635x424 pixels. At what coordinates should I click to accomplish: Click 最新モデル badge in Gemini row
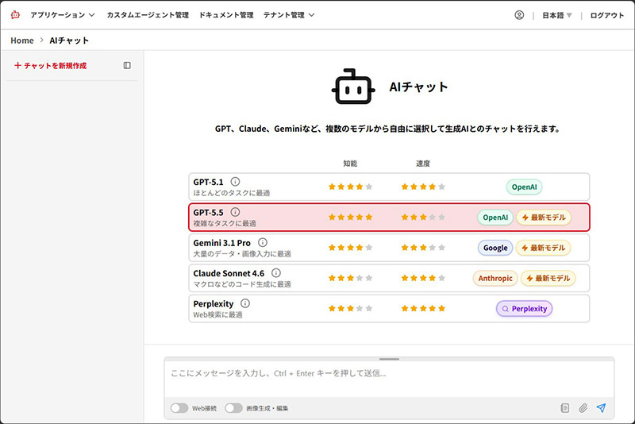543,248
